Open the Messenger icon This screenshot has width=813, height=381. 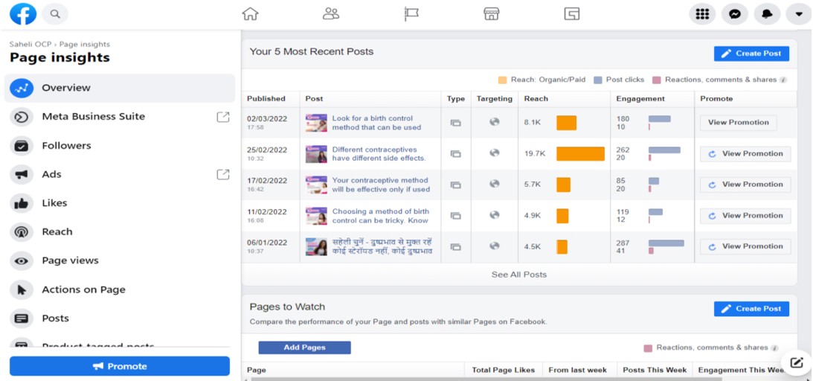[x=734, y=14]
